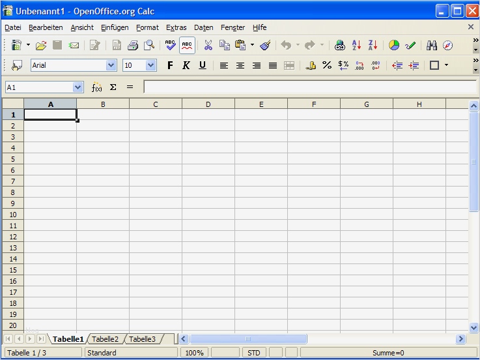
Task: Cut selection with the scissors icon
Action: coord(208,46)
